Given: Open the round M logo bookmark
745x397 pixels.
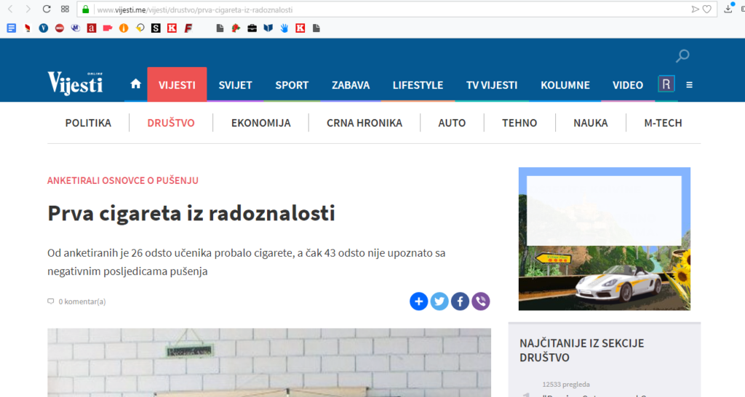Looking at the screenshot, I should pyautogui.click(x=76, y=28).
